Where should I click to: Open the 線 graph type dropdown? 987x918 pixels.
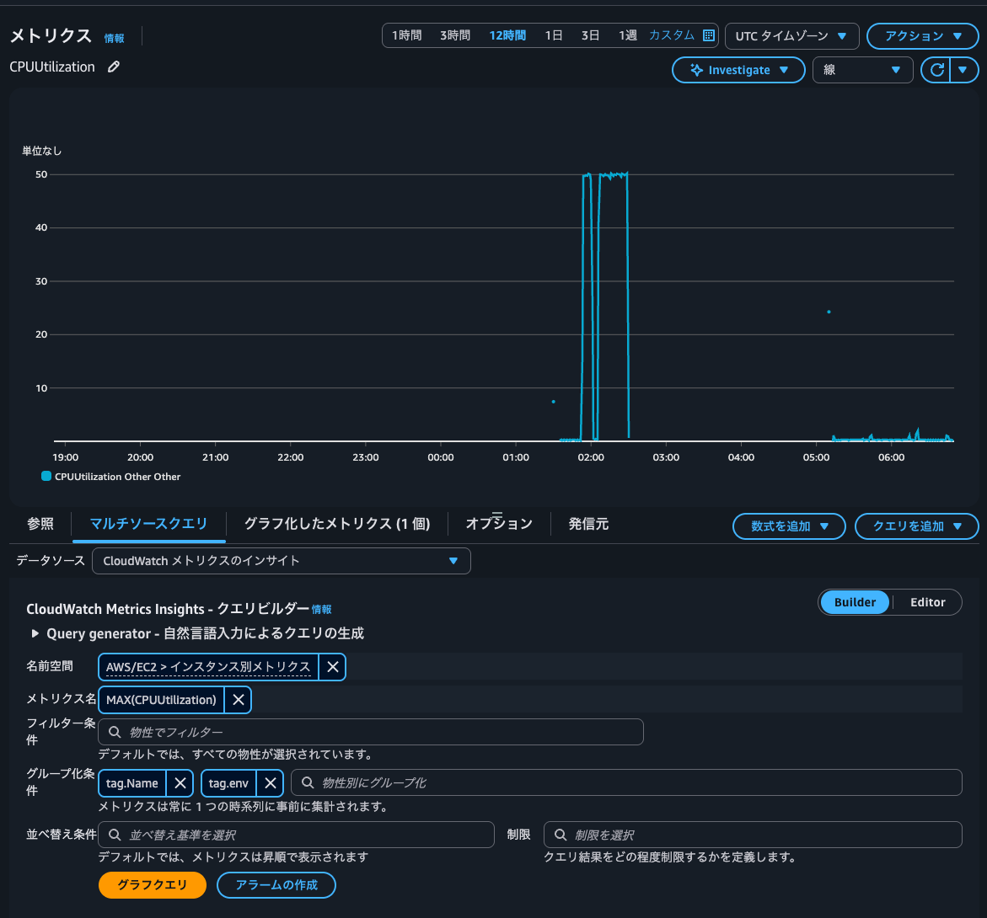click(862, 70)
